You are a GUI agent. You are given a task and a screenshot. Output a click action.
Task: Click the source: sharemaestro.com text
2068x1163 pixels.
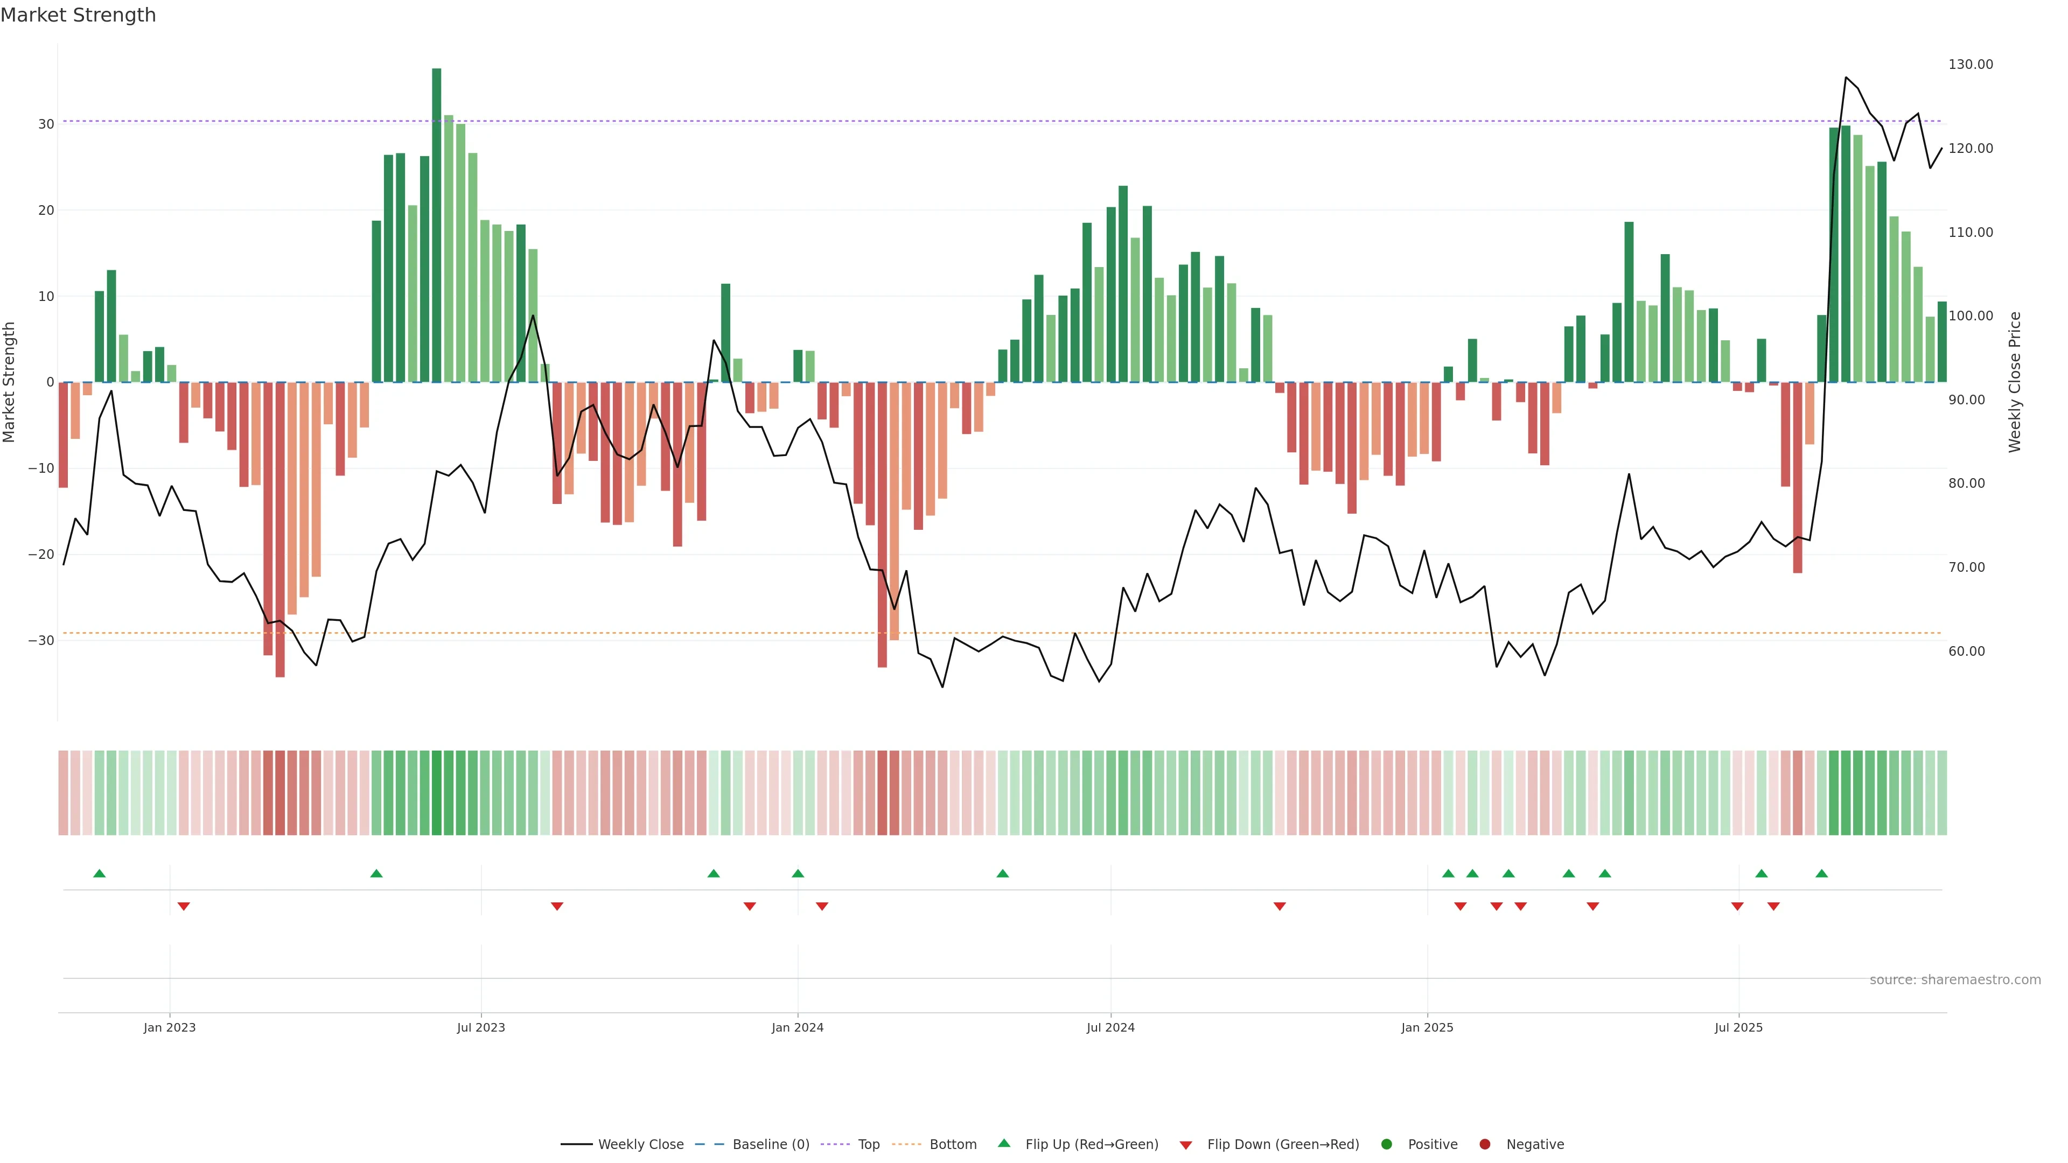(x=1955, y=980)
